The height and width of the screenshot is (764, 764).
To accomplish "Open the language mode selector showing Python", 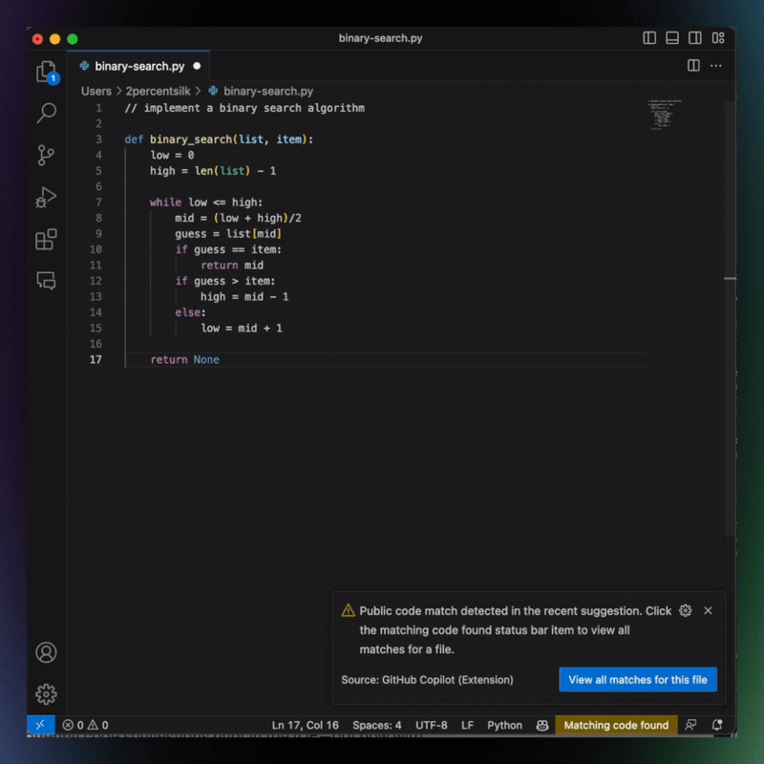I will tap(504, 726).
